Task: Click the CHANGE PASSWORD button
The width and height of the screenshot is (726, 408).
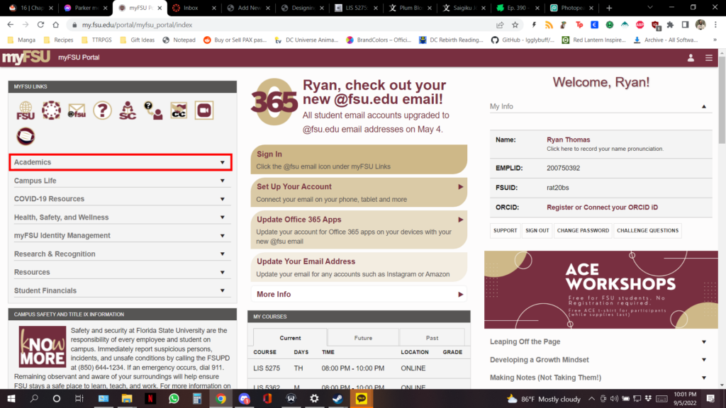Action: pos(583,230)
